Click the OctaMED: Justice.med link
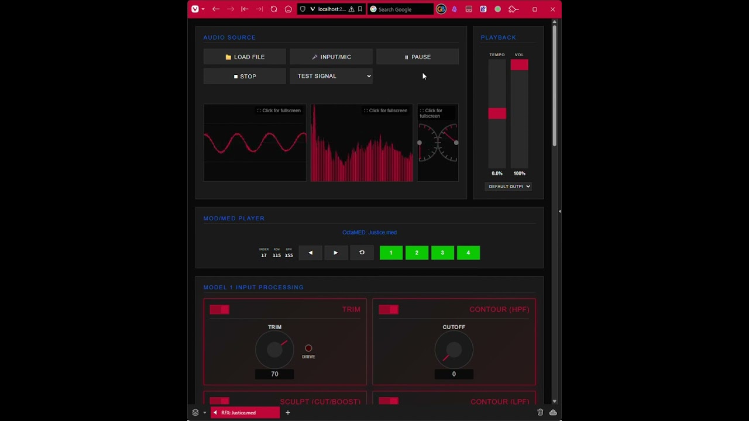Image resolution: width=749 pixels, height=421 pixels. point(369,232)
